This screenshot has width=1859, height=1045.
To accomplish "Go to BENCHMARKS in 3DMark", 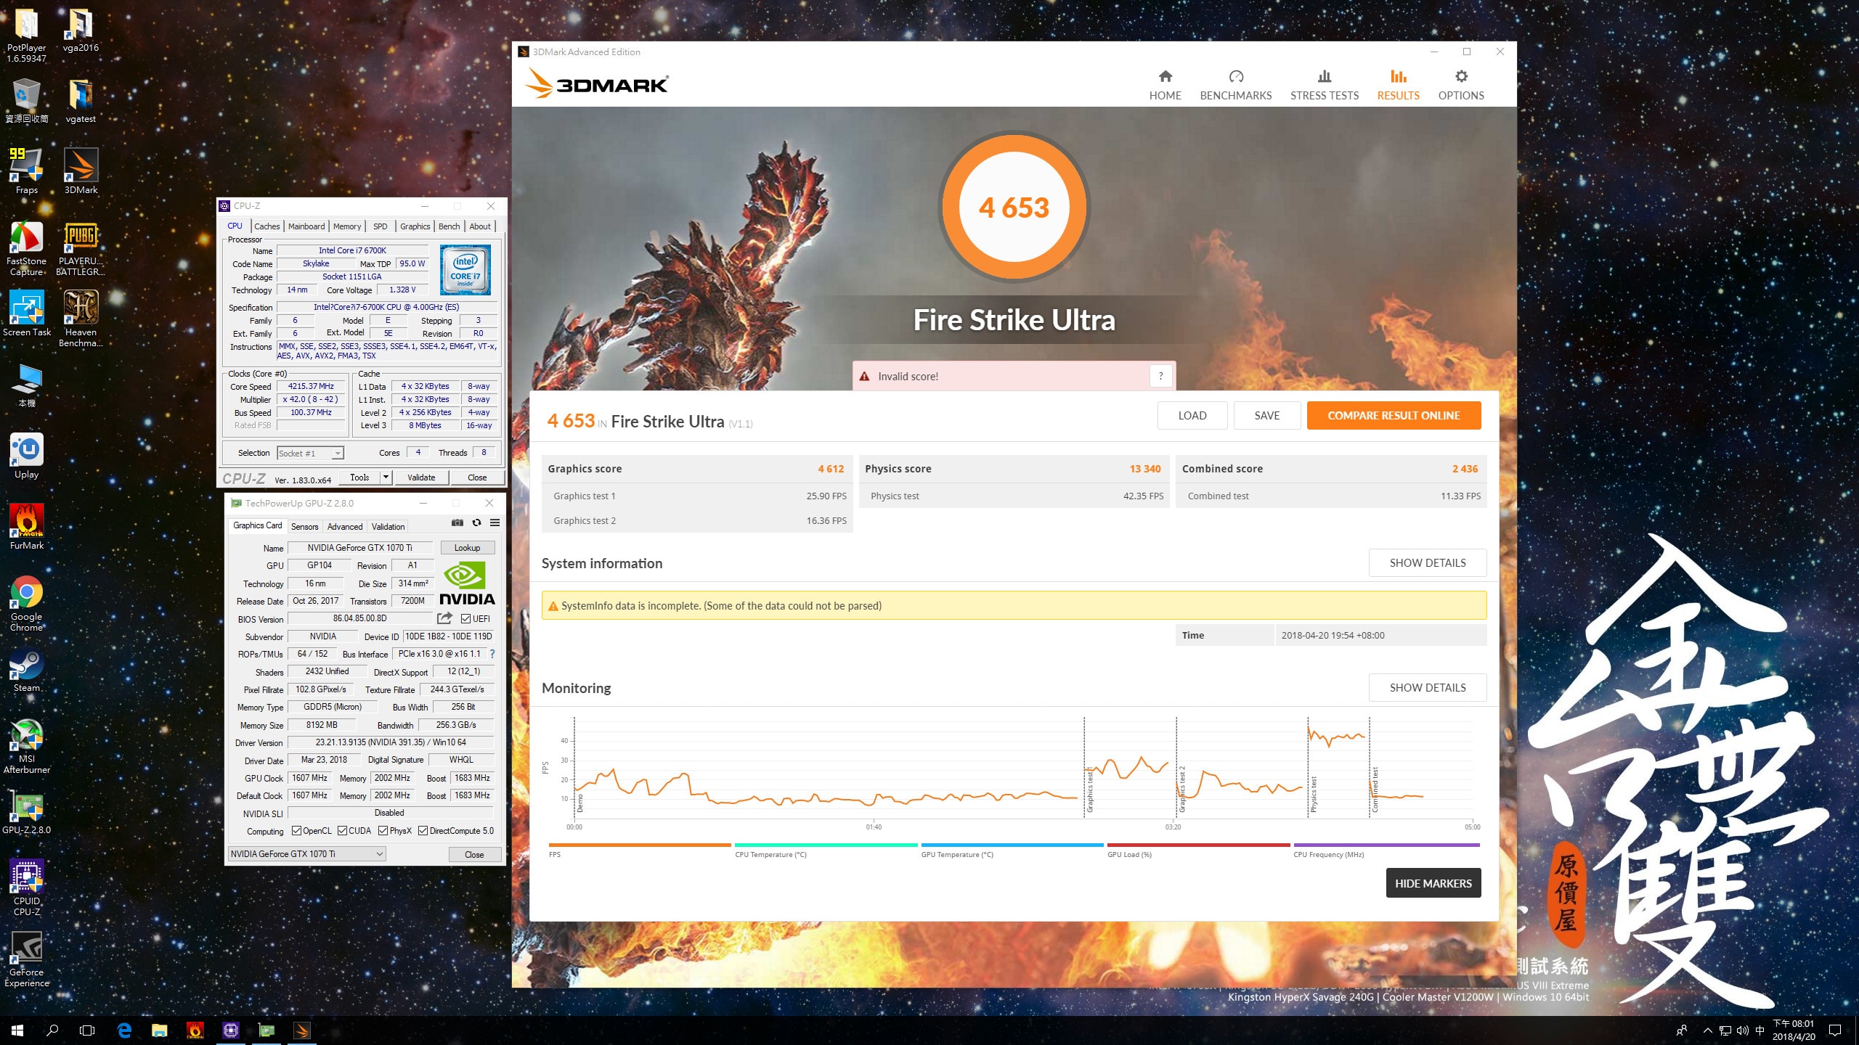I will tap(1235, 85).
